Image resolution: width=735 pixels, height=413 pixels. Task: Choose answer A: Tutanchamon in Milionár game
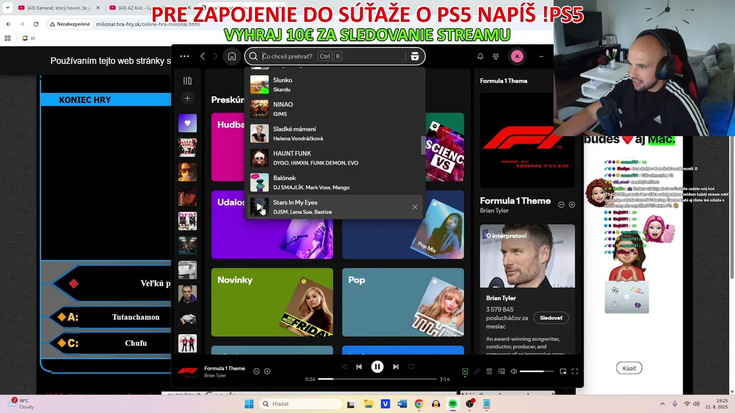pyautogui.click(x=112, y=317)
